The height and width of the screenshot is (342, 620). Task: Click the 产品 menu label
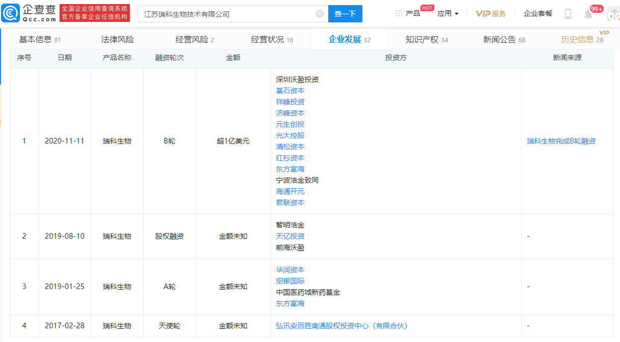click(413, 13)
